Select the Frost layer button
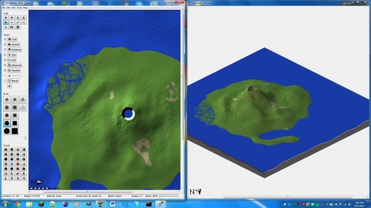Viewport: 371px width, 208px height. pyautogui.click(x=12, y=39)
